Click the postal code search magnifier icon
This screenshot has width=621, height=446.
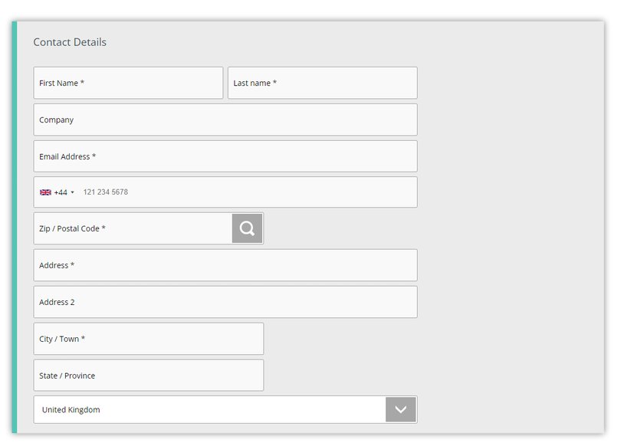click(247, 228)
